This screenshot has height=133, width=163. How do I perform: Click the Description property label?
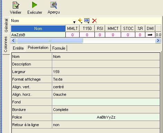[21, 64]
